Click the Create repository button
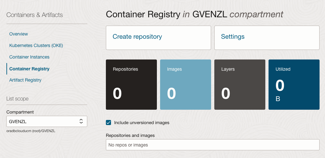 coord(158,38)
